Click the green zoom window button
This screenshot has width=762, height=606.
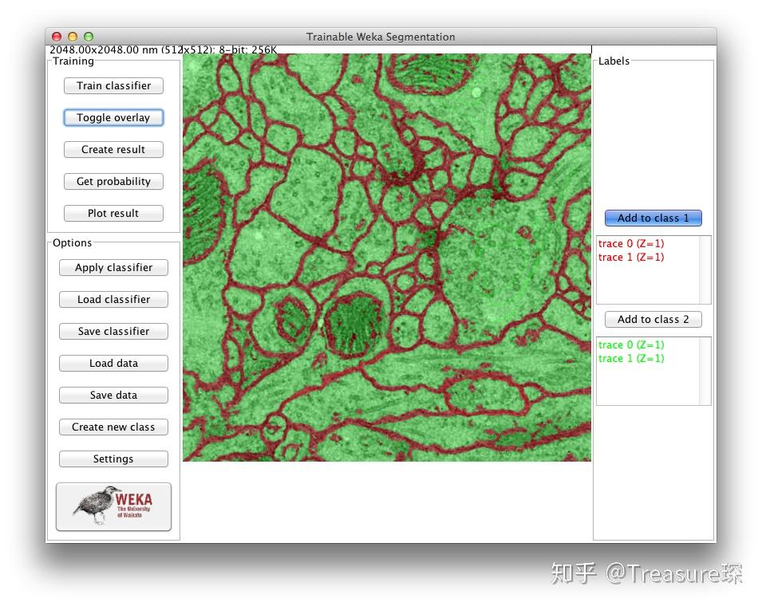(89, 37)
